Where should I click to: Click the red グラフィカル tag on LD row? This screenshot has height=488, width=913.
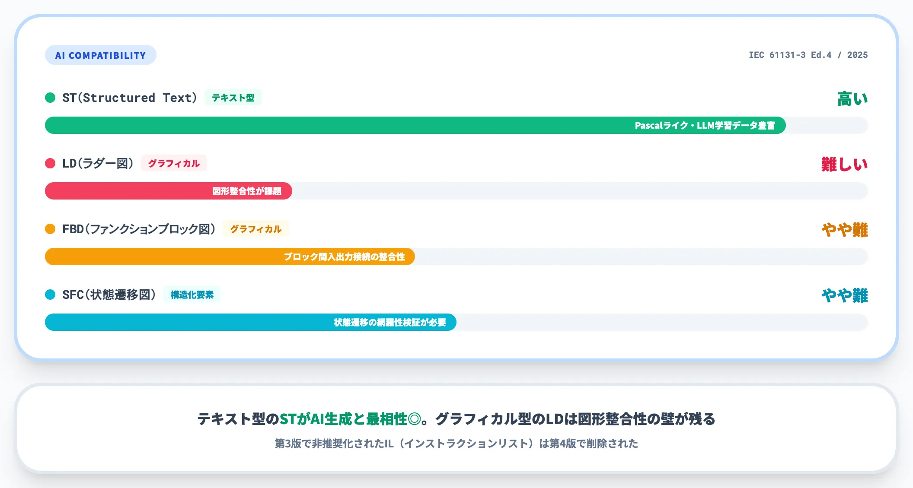point(174,163)
